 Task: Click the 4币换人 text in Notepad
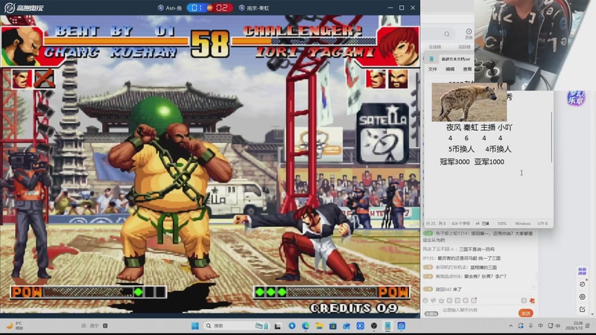click(498, 149)
